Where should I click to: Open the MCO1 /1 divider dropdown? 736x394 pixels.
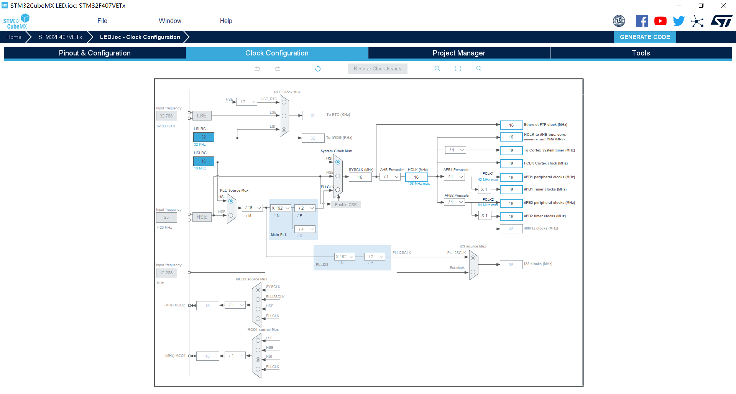[x=235, y=355]
